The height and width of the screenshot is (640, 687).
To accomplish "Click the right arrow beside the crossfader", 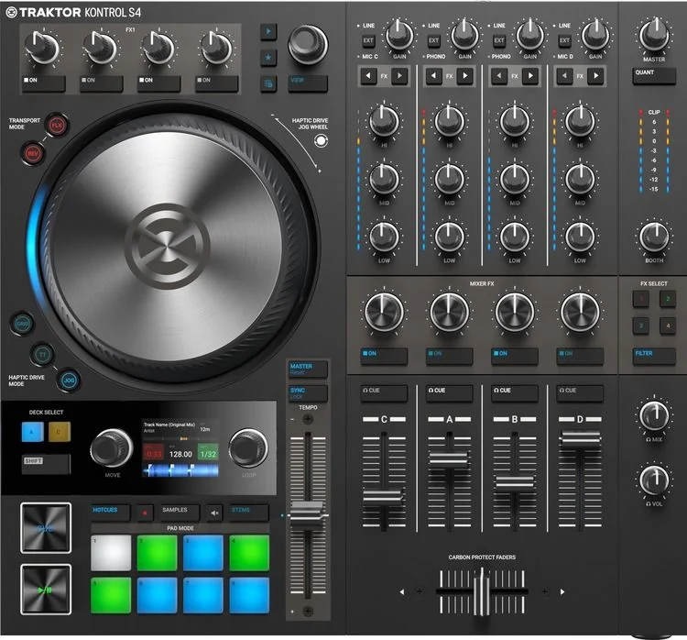I will pyautogui.click(x=562, y=591).
